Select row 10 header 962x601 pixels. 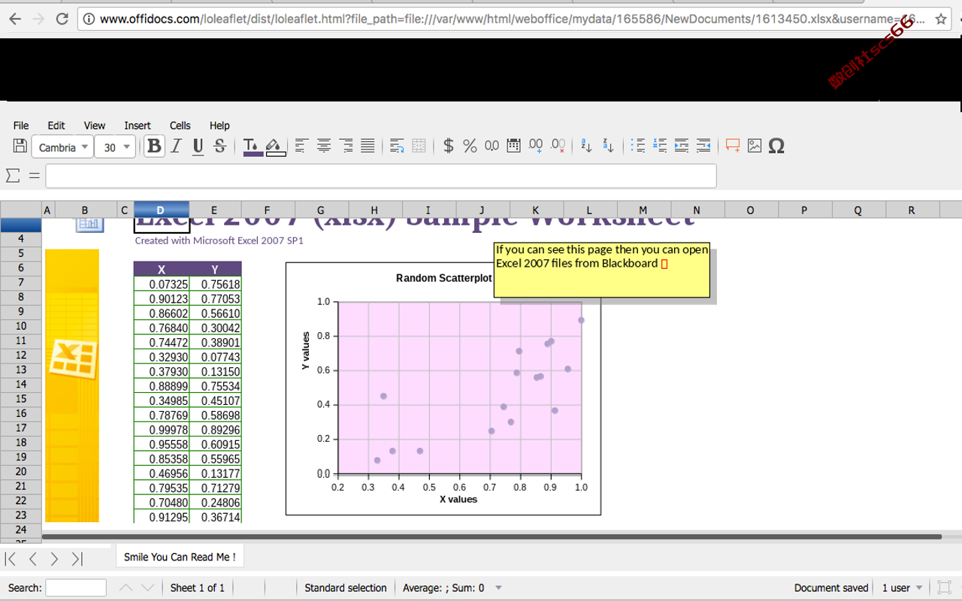point(21,326)
